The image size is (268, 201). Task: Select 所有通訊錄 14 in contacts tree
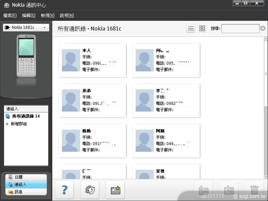(x=26, y=116)
